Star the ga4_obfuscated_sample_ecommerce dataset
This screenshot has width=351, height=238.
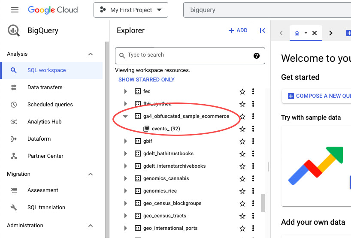tap(242, 117)
